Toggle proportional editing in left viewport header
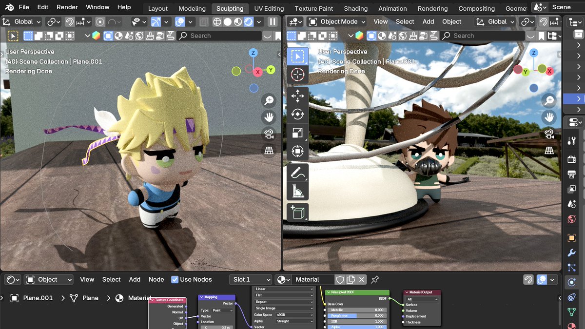The image size is (585, 329). coord(100,21)
